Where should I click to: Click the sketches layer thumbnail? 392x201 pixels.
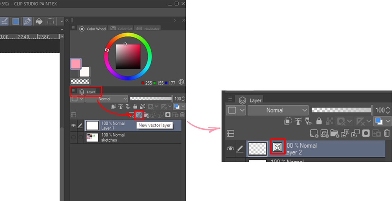click(x=93, y=137)
